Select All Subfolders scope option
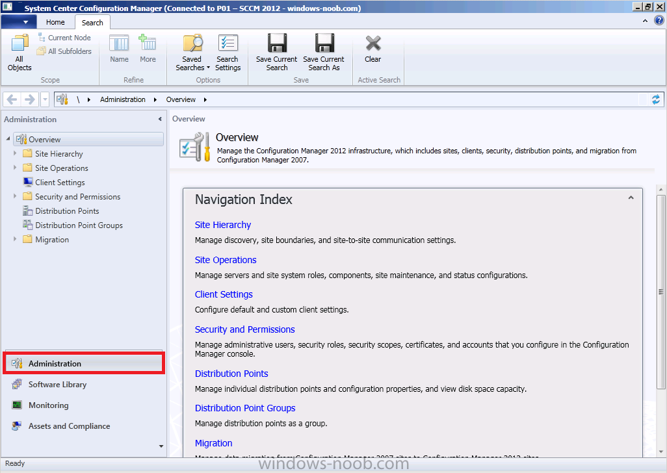The width and height of the screenshot is (667, 473). [64, 51]
